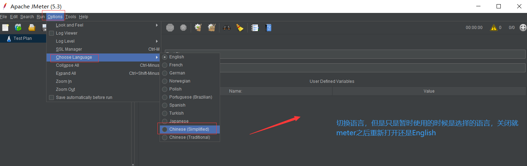The width and height of the screenshot is (527, 166).
Task: Select French language option
Action: 190,65
